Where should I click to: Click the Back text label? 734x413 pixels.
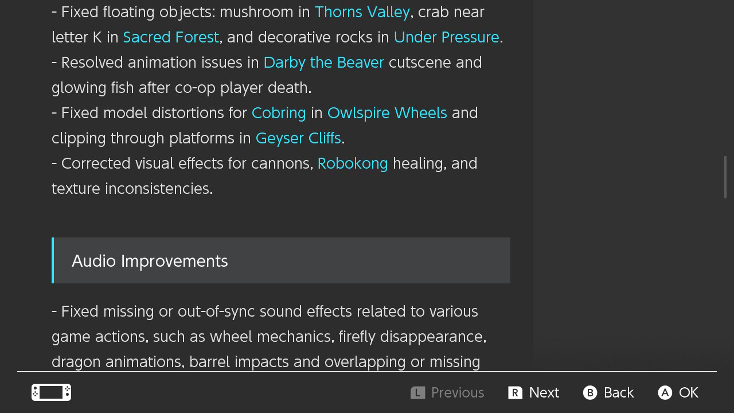pyautogui.click(x=618, y=392)
